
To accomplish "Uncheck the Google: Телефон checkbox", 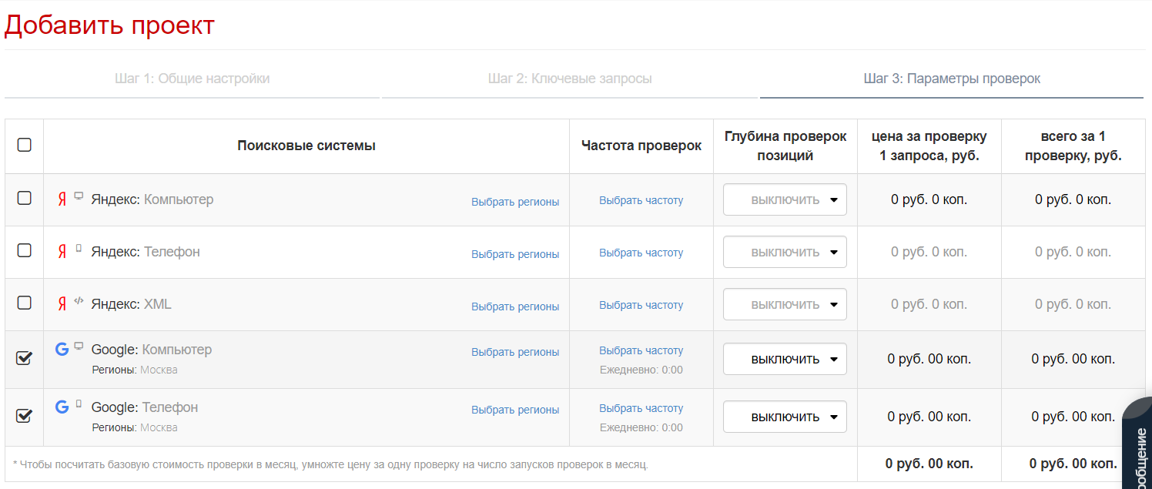I will (25, 416).
